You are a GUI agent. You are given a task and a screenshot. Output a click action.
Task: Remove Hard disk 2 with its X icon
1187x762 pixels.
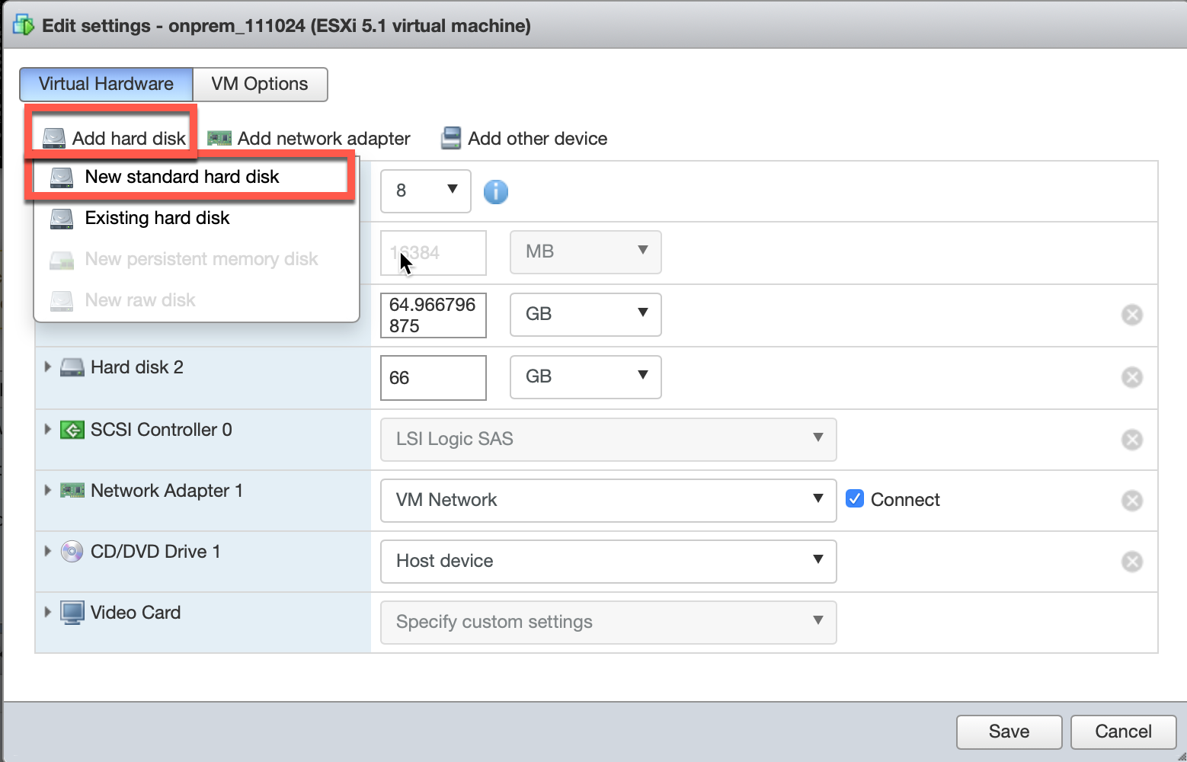pyautogui.click(x=1132, y=377)
